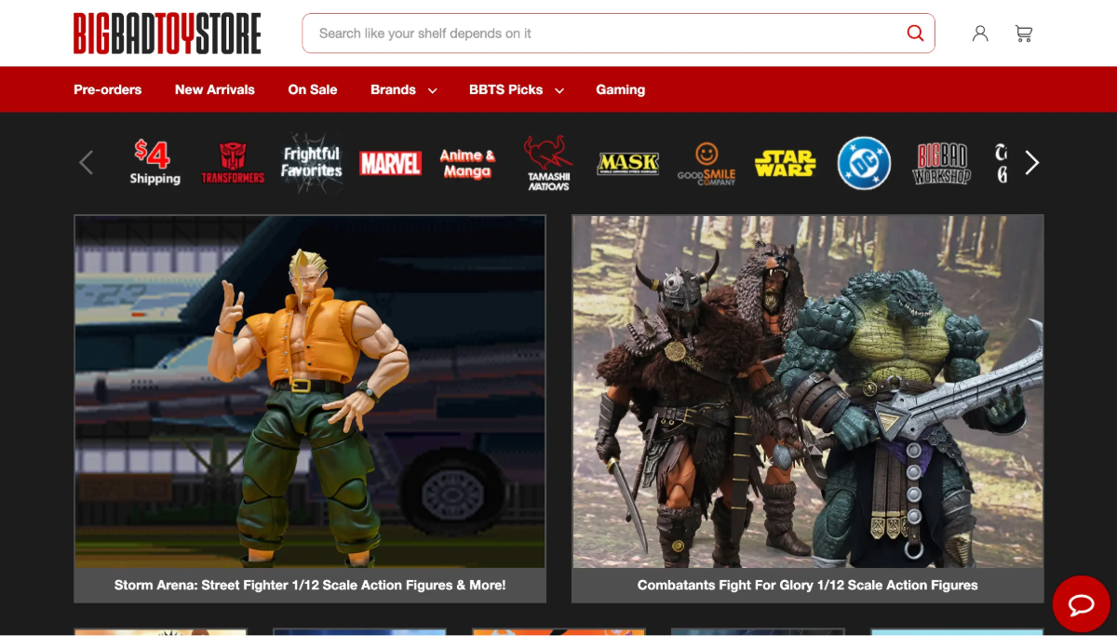Click the BigBadToyStore home logo
Image resolution: width=1117 pixels, height=636 pixels.
(x=168, y=34)
